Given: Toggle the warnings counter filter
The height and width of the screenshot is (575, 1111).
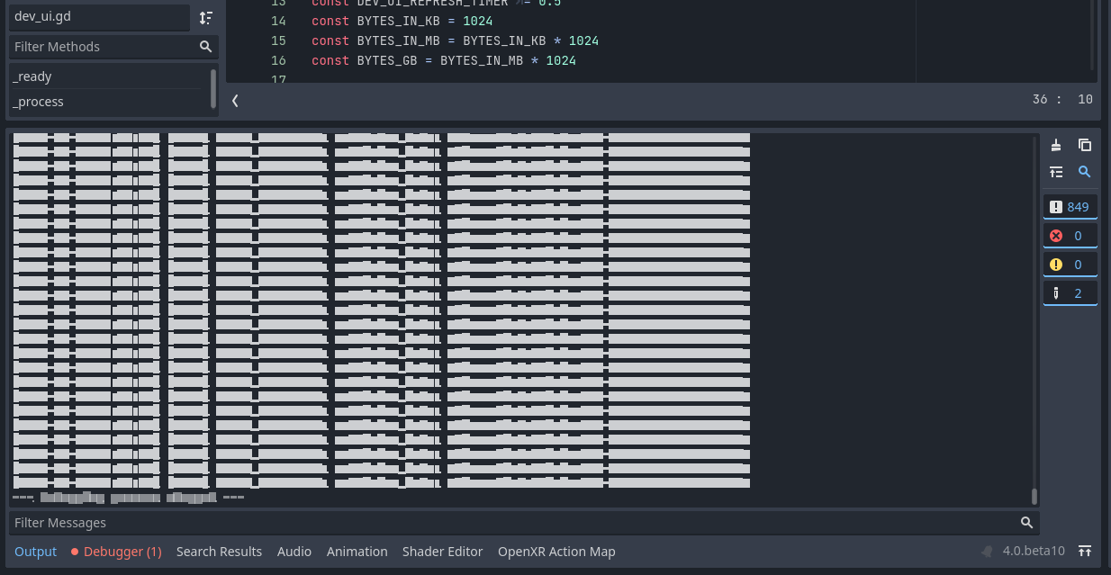Looking at the screenshot, I should [1070, 264].
